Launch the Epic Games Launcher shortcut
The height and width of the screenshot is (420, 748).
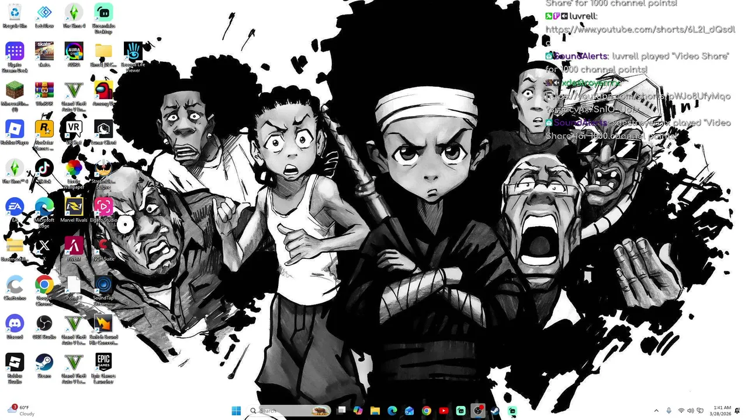pos(103,368)
